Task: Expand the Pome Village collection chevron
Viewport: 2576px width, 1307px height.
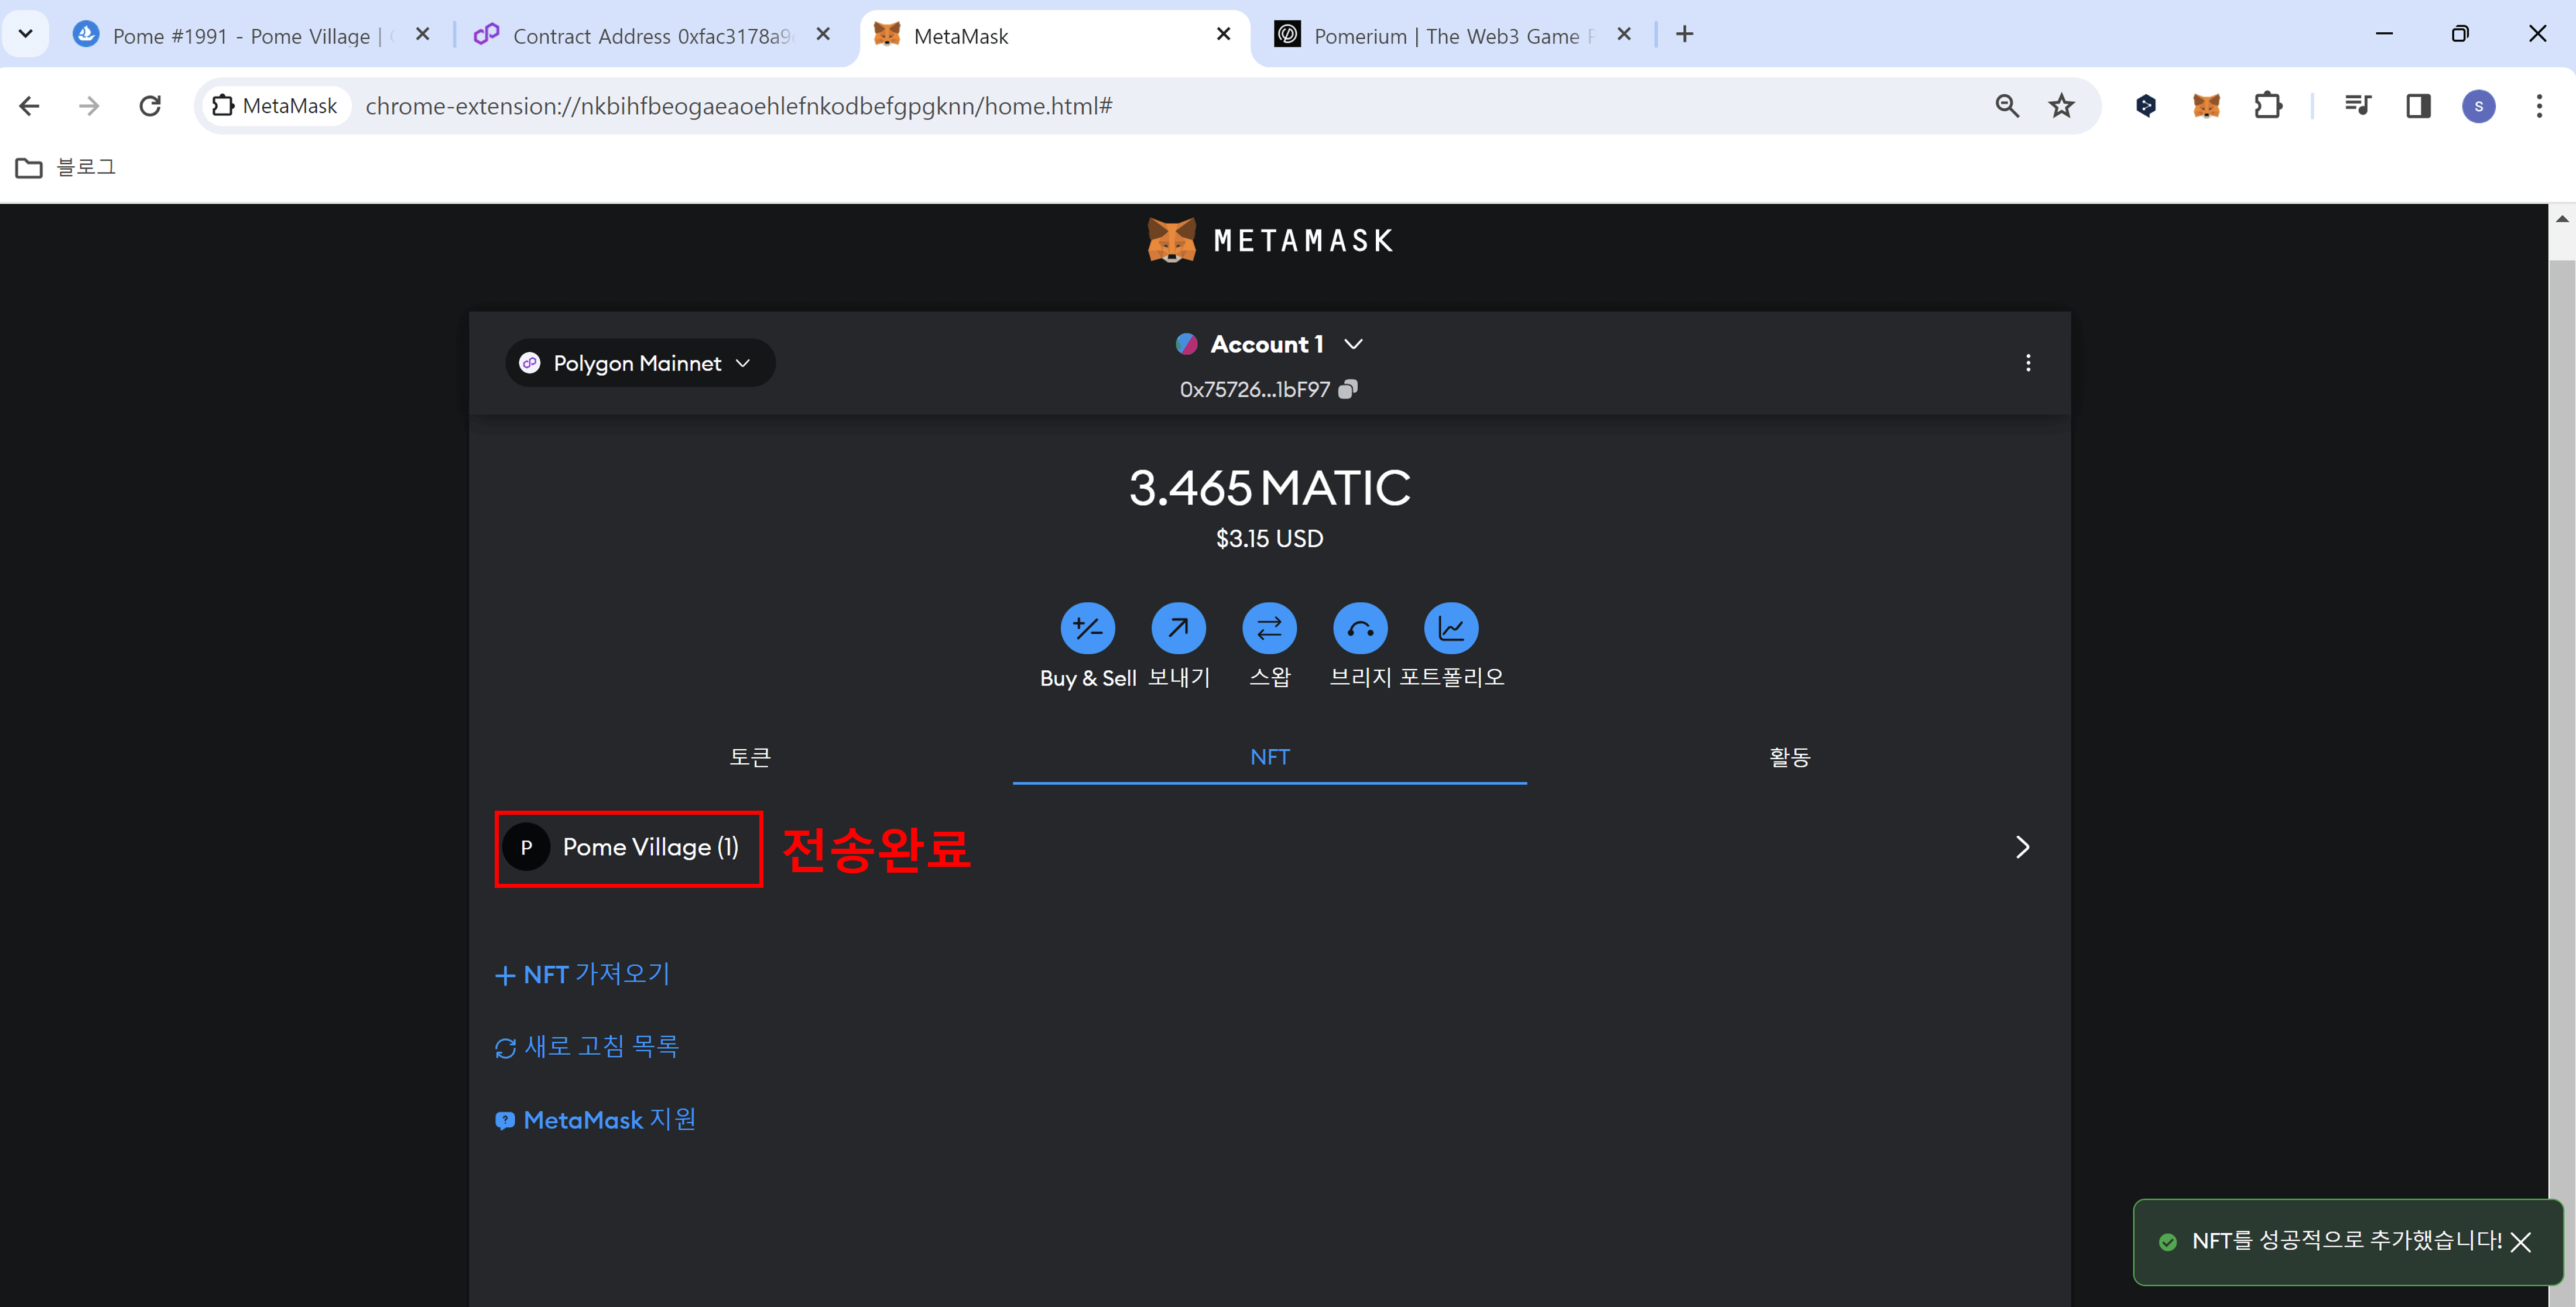Action: coord(2022,847)
